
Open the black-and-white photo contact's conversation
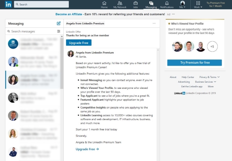pos(33,98)
